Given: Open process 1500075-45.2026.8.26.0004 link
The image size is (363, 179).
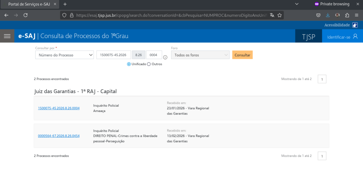Looking at the screenshot, I should [59, 108].
